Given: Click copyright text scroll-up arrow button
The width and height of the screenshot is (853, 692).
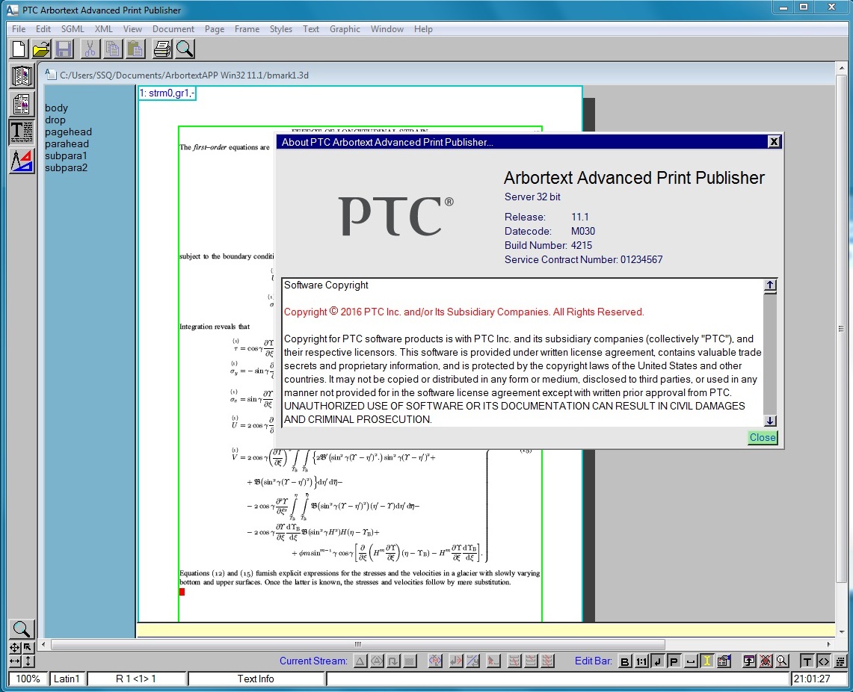Looking at the screenshot, I should (x=770, y=285).
